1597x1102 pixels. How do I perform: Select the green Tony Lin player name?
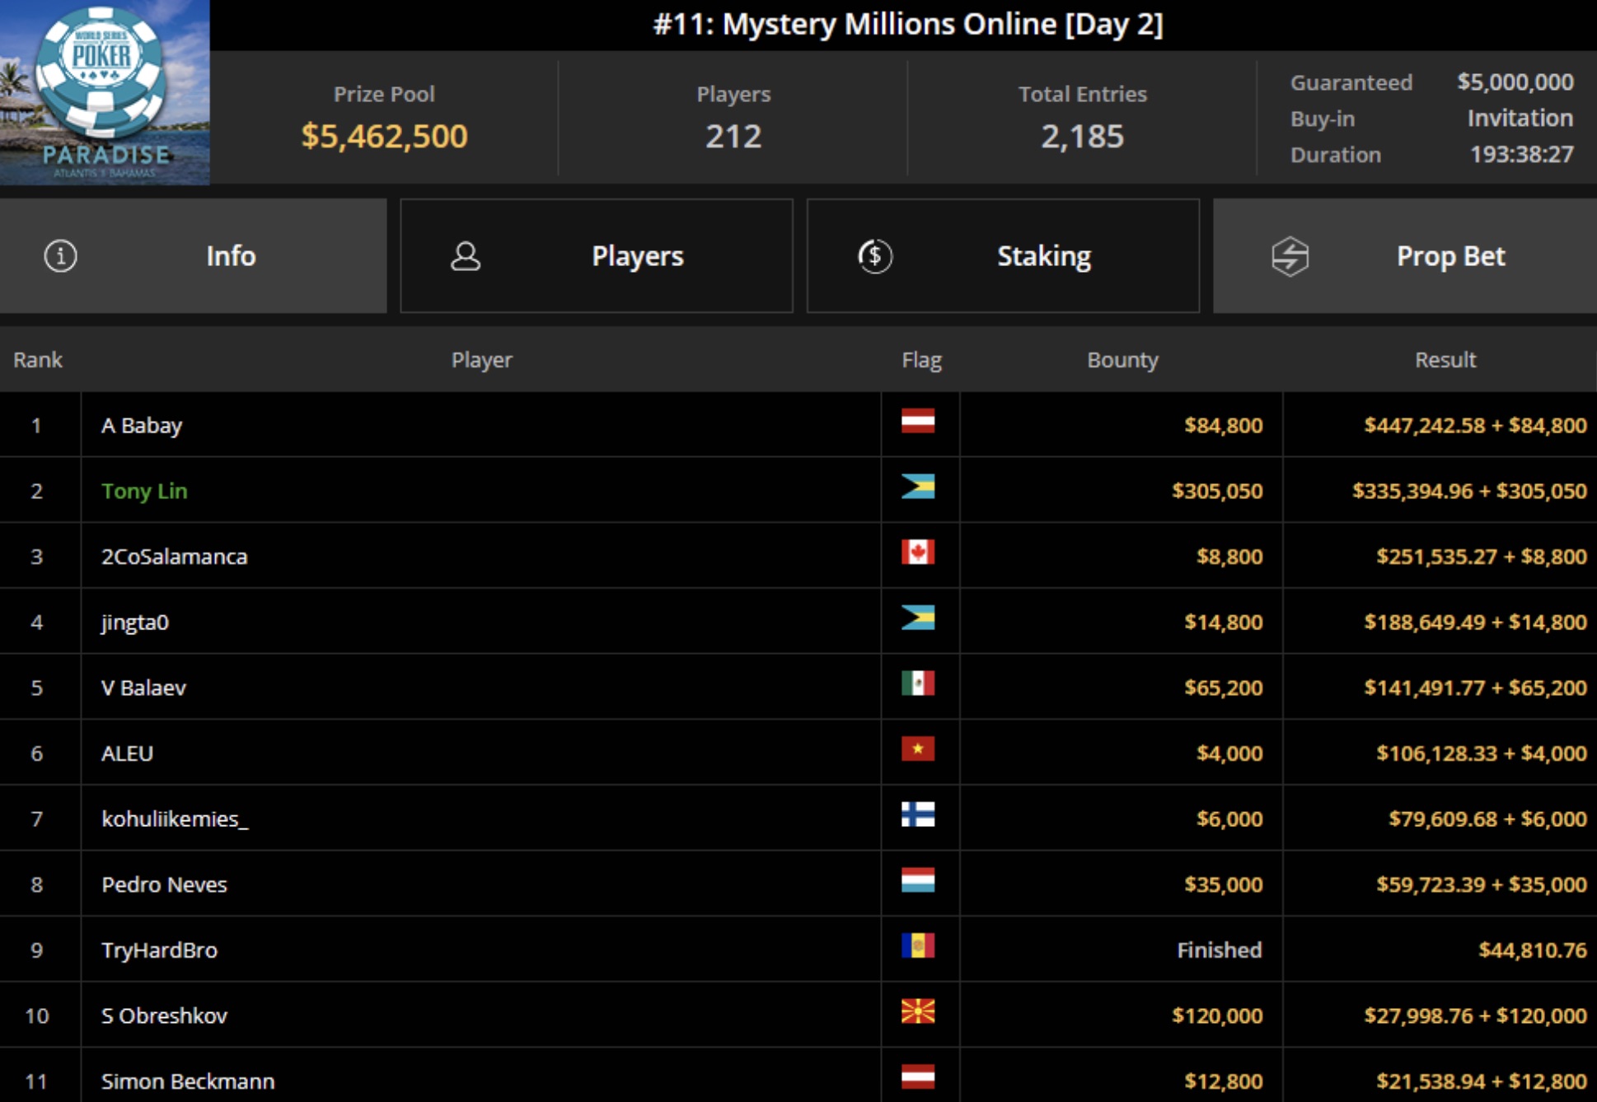[x=144, y=491]
